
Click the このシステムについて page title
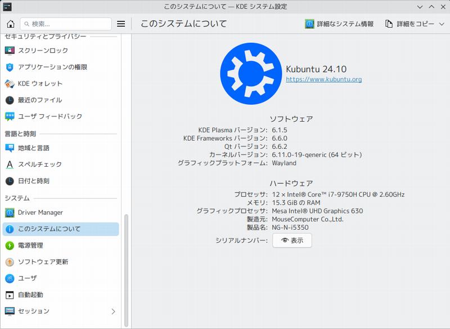[x=184, y=24]
